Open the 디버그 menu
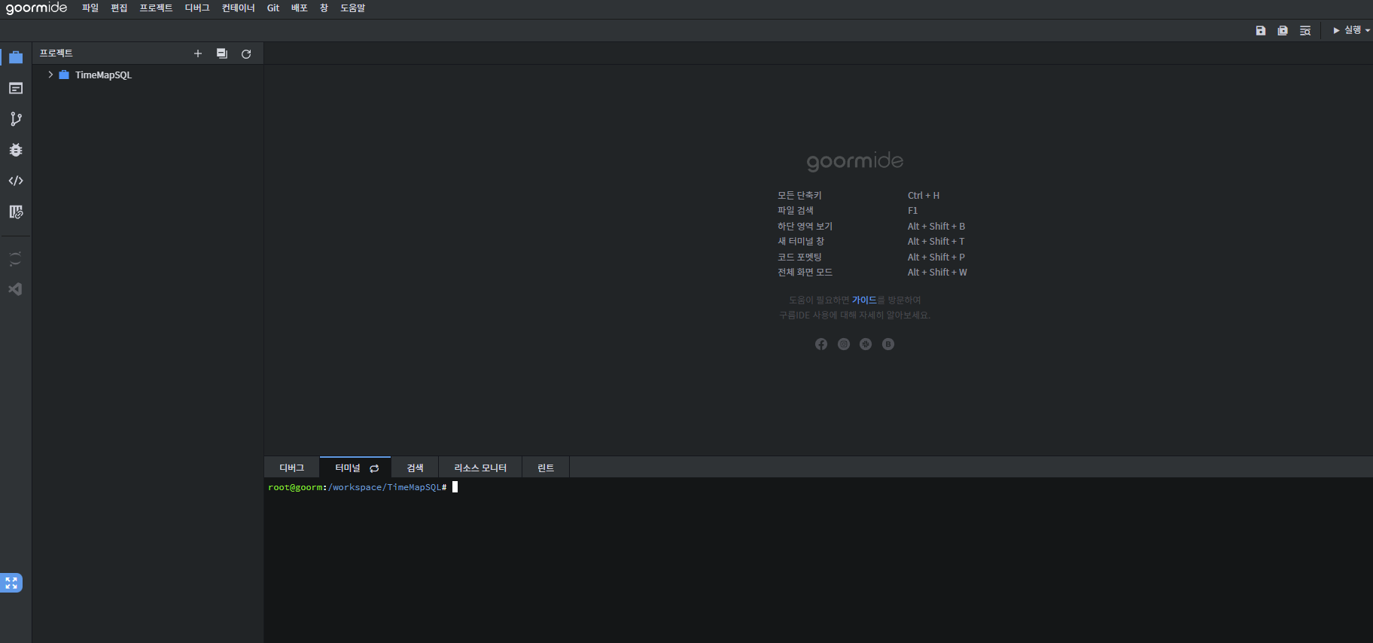This screenshot has width=1373, height=643. (x=197, y=8)
